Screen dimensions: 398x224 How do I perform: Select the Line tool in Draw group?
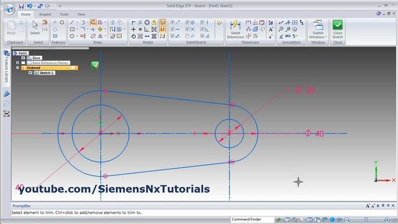[72, 22]
